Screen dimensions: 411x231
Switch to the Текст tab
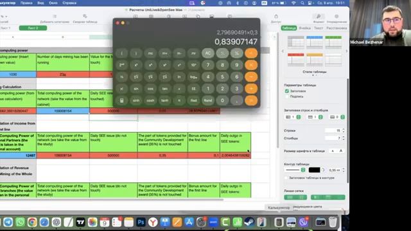[319, 28]
